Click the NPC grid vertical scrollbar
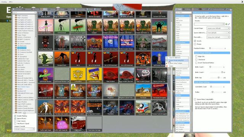Image resolution: width=244 pixels, height=137 pixels. [172, 72]
